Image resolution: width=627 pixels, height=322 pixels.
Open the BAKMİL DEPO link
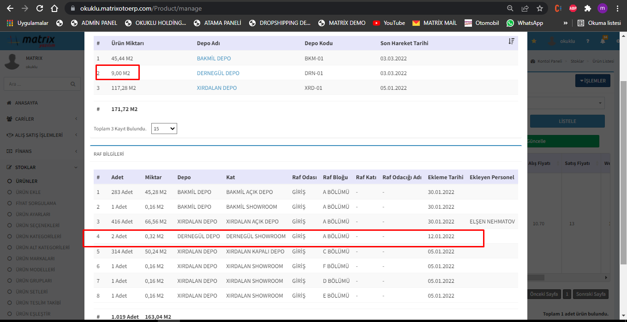tap(214, 59)
